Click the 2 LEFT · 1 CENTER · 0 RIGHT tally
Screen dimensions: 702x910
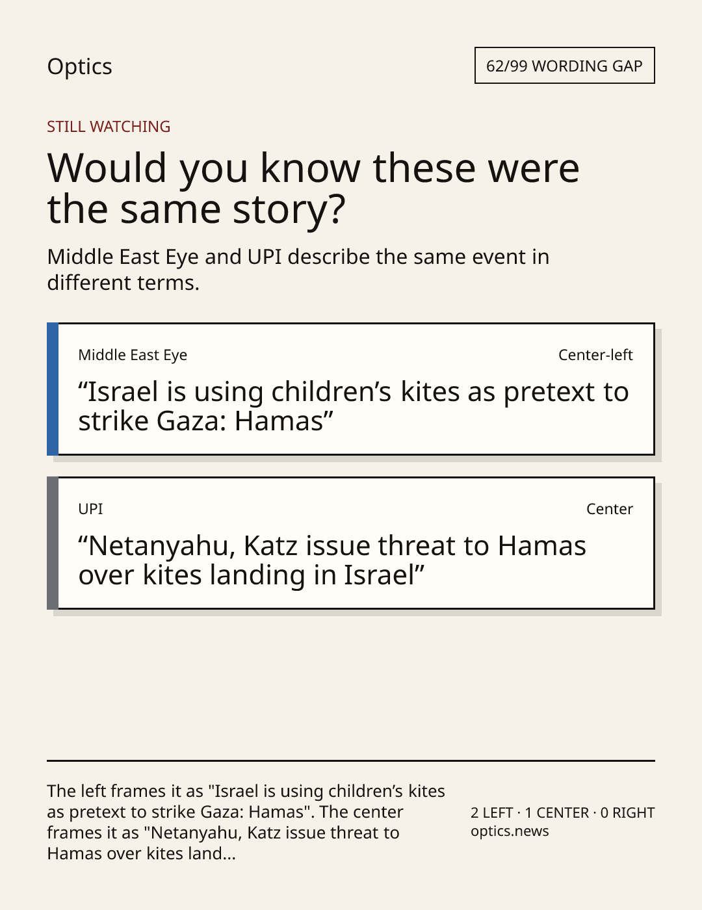(x=563, y=812)
